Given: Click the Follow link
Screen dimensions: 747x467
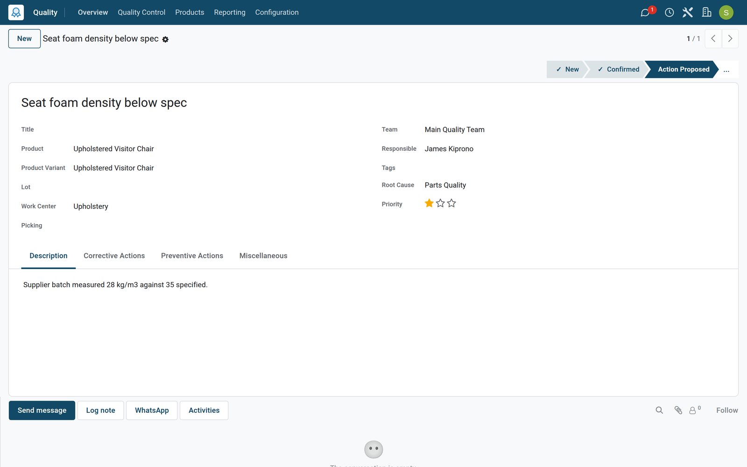Looking at the screenshot, I should click(x=727, y=410).
